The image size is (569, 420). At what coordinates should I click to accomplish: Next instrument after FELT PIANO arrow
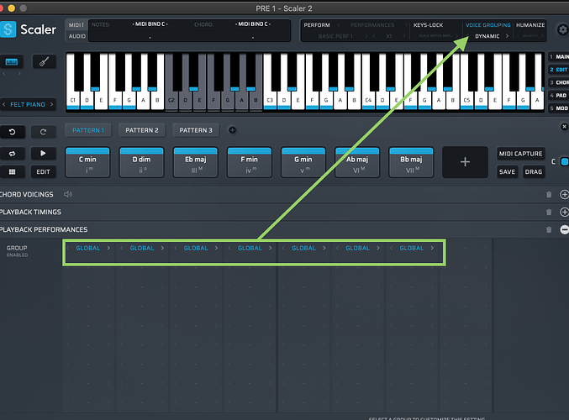pos(51,104)
